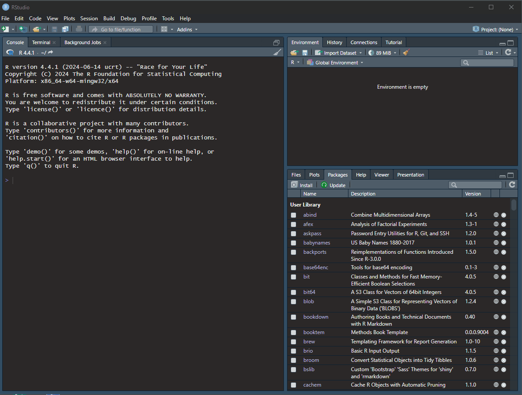Open the babynames package link

click(x=317, y=243)
